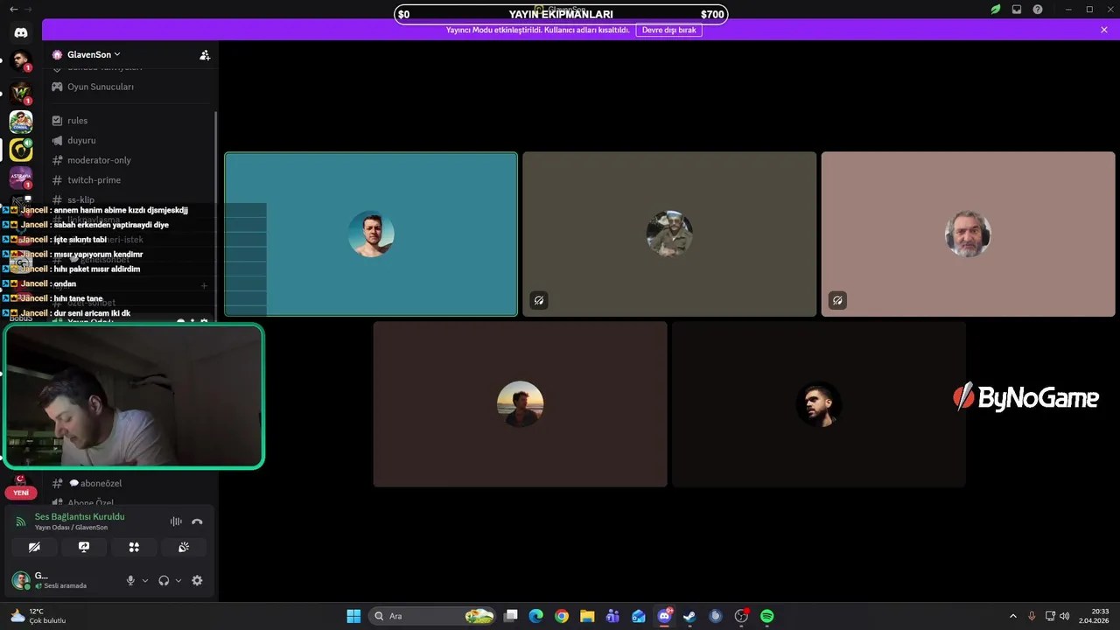
Task: Open Outlook mail from the taskbar
Action: click(639, 616)
